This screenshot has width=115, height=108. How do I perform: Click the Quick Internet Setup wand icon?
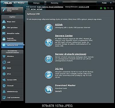coord(4,10)
